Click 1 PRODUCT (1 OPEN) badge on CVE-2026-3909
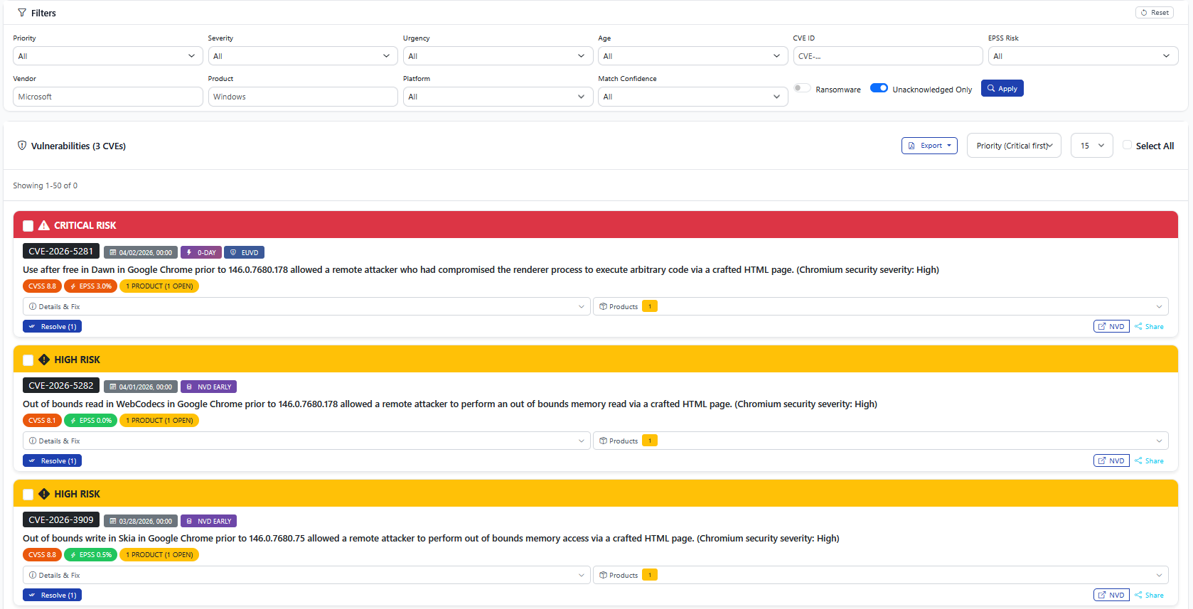The width and height of the screenshot is (1193, 609). click(159, 555)
